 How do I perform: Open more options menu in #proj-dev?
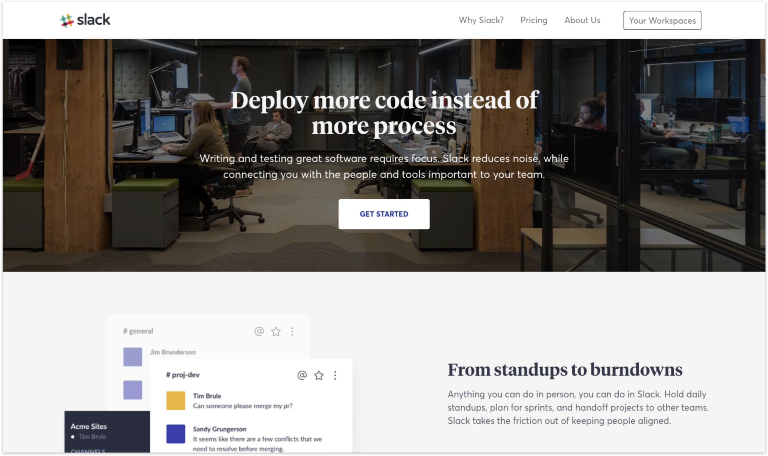point(335,375)
